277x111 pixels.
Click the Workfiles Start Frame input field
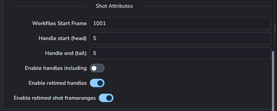(x=180, y=23)
